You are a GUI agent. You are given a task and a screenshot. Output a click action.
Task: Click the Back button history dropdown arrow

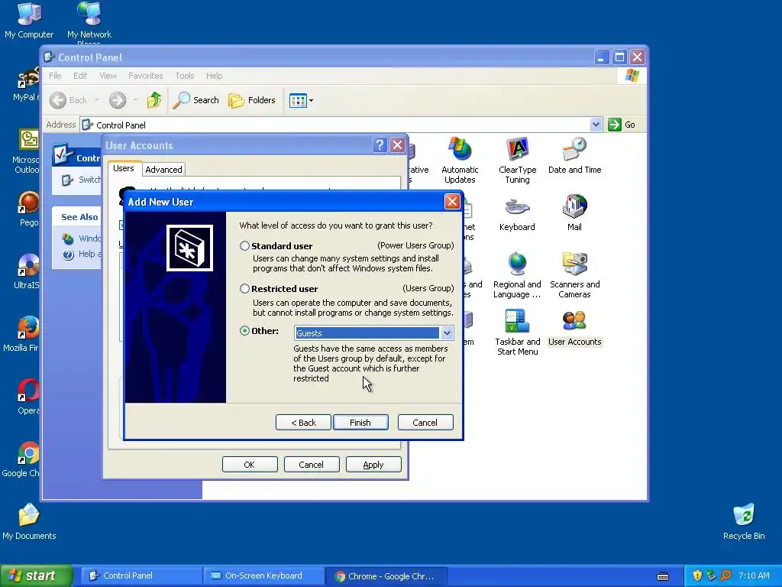97,100
